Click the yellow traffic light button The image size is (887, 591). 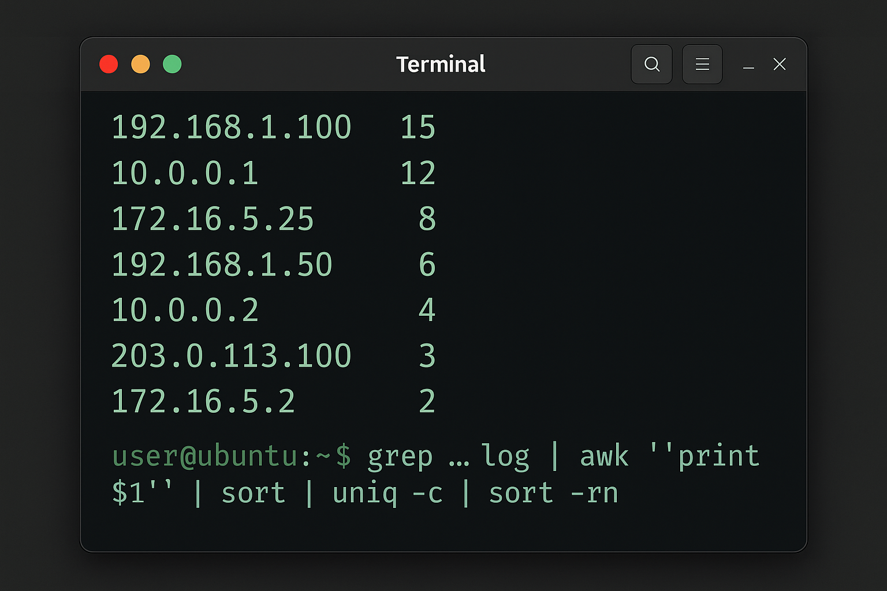pos(140,64)
